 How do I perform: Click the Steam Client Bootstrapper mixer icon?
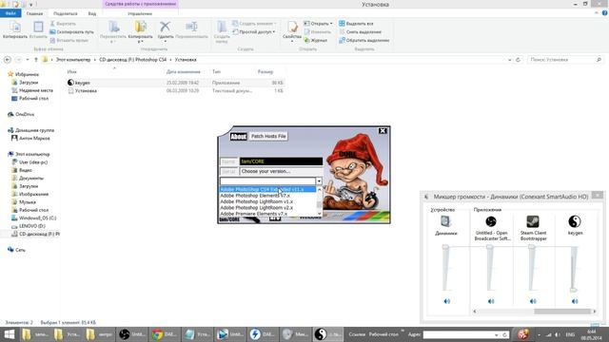pos(533,221)
